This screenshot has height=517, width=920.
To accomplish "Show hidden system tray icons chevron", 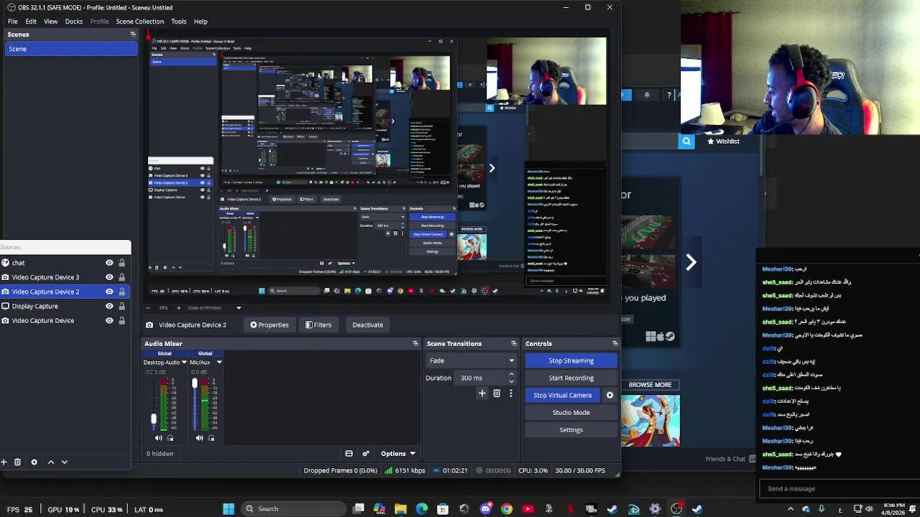I will (x=790, y=509).
